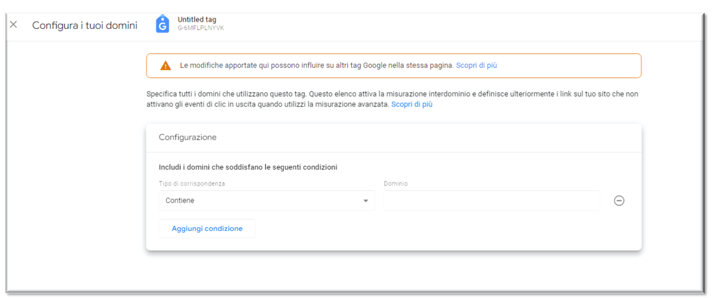
Task: Click the warning banner message text
Action: (x=317, y=66)
